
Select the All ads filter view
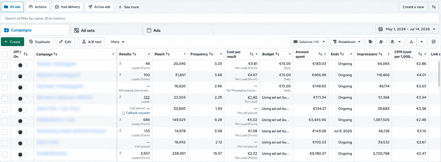tap(12, 7)
